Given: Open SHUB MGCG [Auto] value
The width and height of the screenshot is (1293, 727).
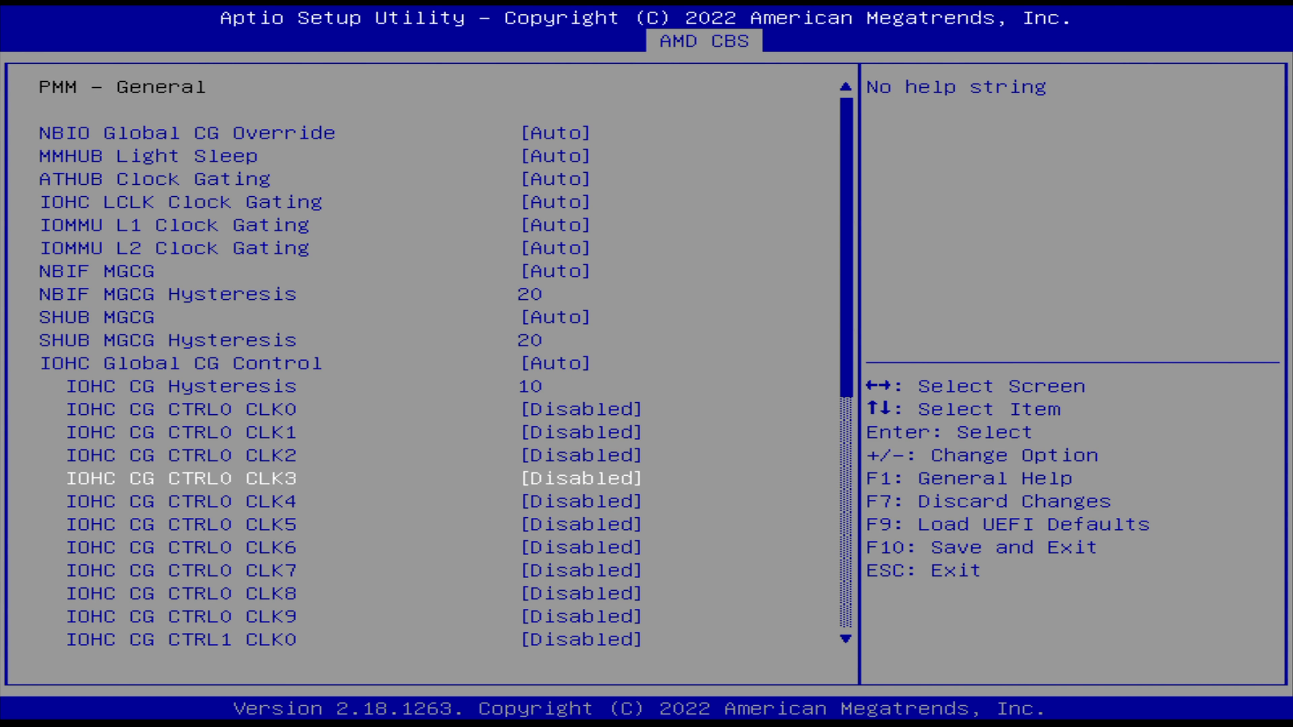Looking at the screenshot, I should 556,317.
